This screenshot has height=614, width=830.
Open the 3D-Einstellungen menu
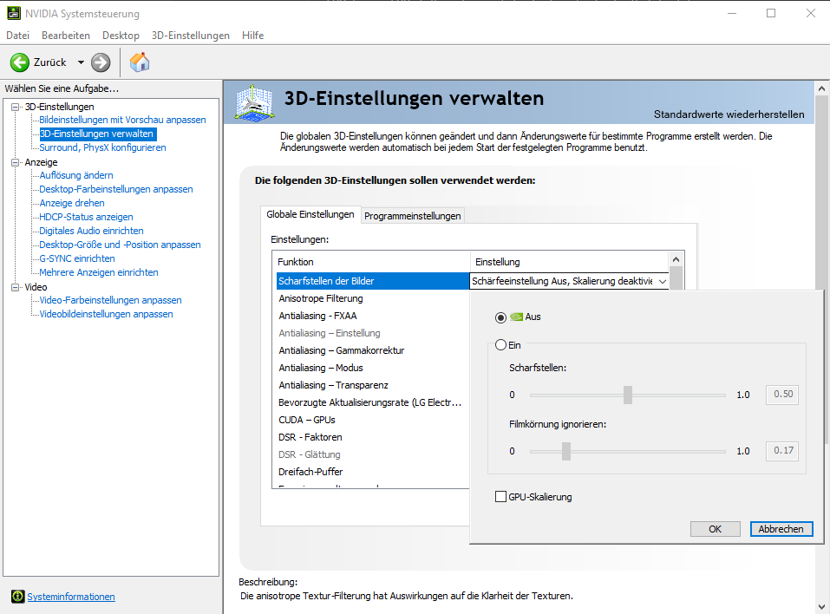click(x=191, y=36)
